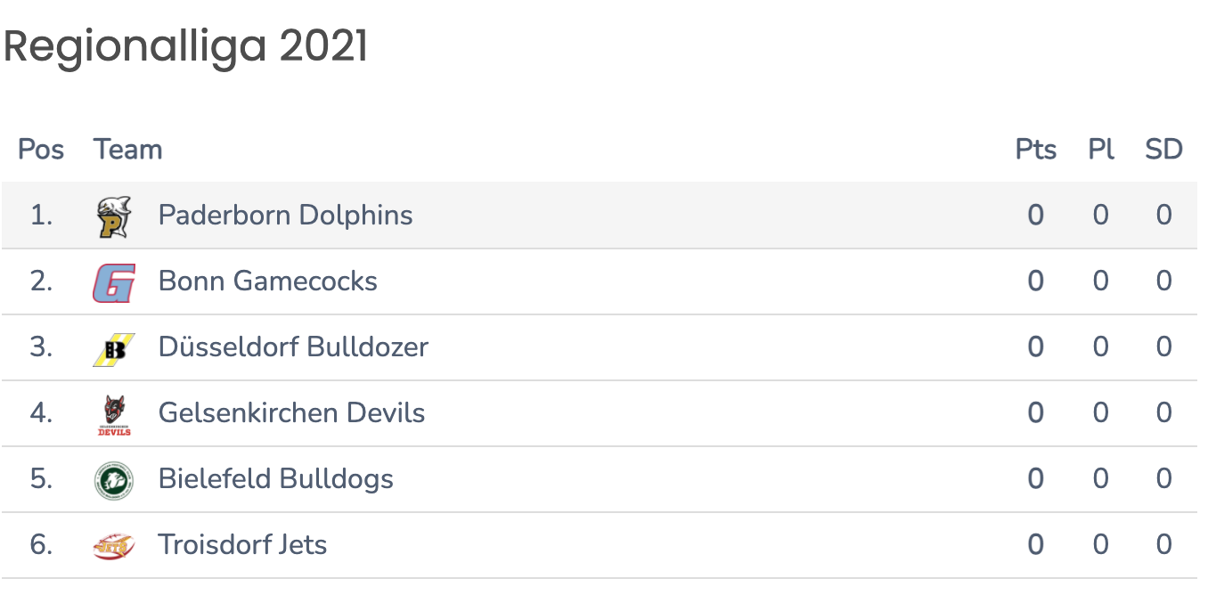Click the Pos column header
The height and width of the screenshot is (595, 1208).
click(41, 150)
